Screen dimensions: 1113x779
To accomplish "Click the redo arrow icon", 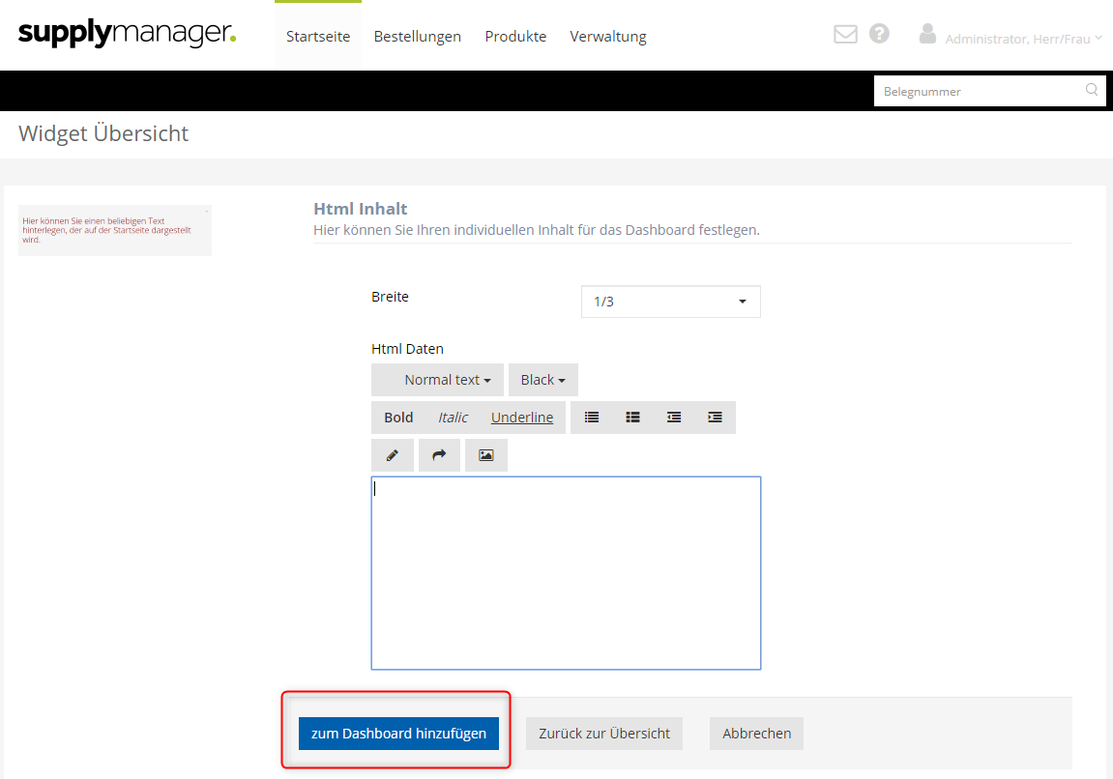I will click(x=439, y=454).
